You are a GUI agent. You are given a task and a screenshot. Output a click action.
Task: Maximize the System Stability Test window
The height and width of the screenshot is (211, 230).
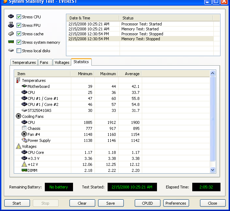[216, 2]
